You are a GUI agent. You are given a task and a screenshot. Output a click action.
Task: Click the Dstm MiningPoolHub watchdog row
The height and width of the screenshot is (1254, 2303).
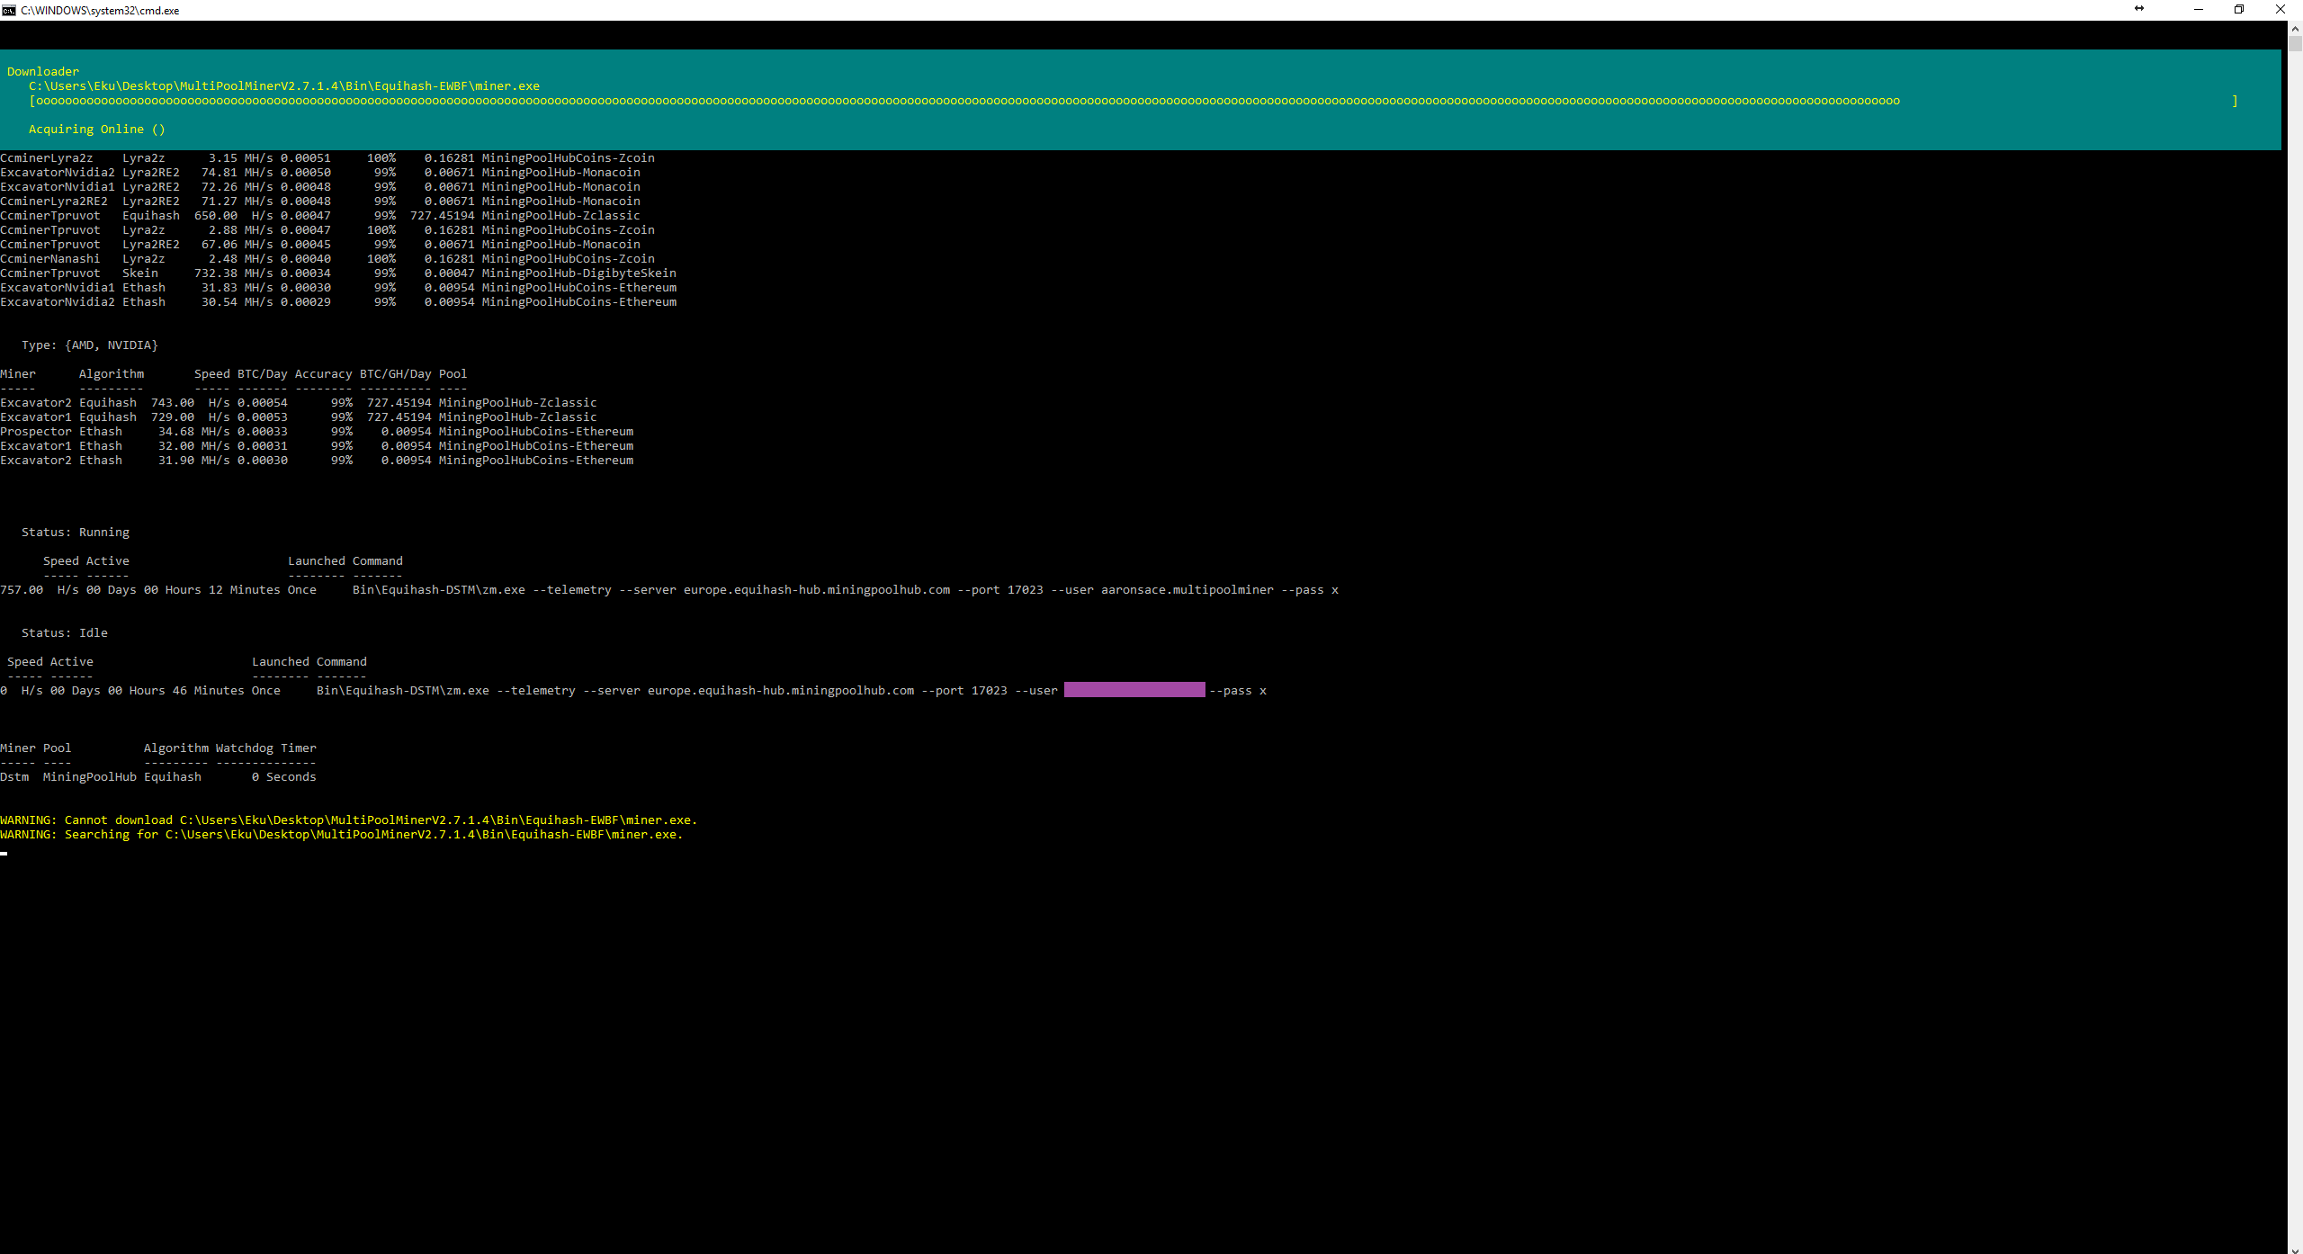pos(158,777)
